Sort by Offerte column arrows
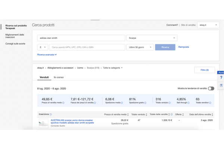This screenshot has width=224, height=168. (183, 115)
